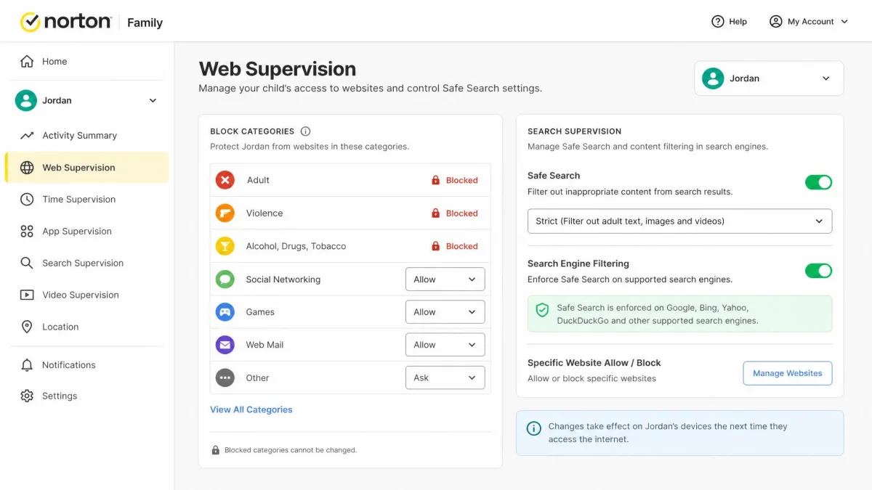The height and width of the screenshot is (490, 872).
Task: Click the My Account profile icon
Action: [776, 22]
